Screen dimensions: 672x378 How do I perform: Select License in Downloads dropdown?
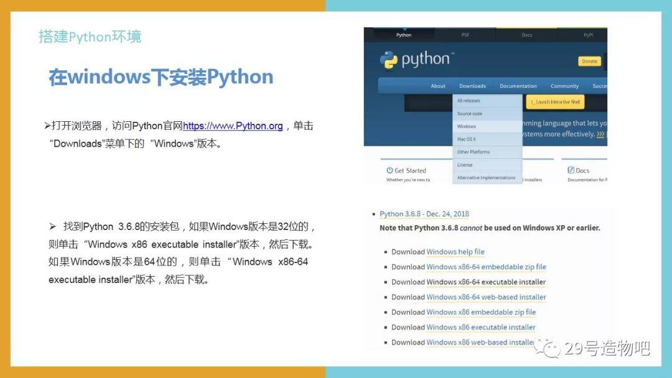[x=487, y=165]
